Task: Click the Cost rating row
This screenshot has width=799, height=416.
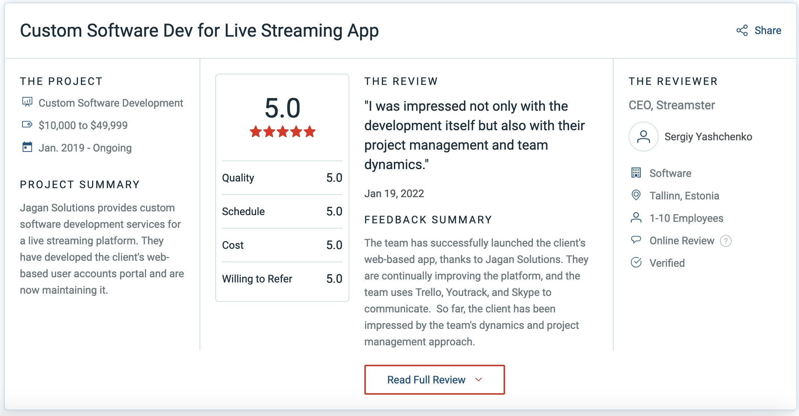Action: pos(282,245)
